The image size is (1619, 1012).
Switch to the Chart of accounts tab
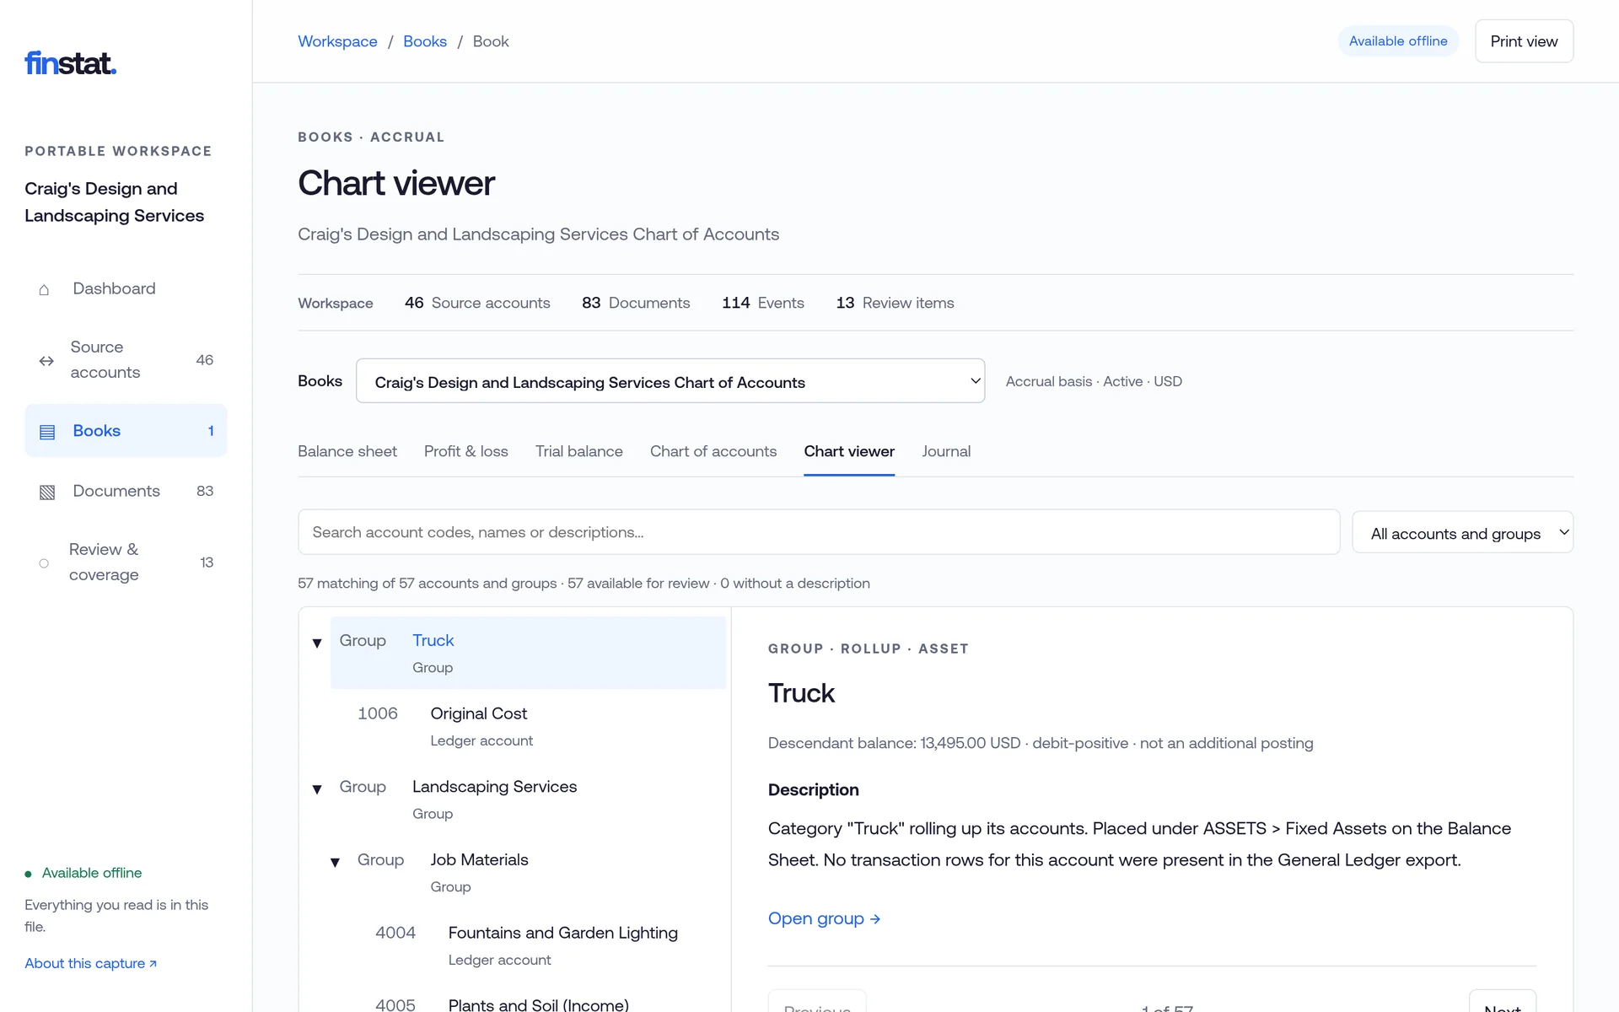[713, 451]
